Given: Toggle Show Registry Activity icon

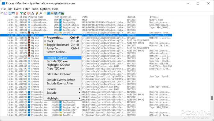Looking at the screenshot, I should click(x=49, y=13).
